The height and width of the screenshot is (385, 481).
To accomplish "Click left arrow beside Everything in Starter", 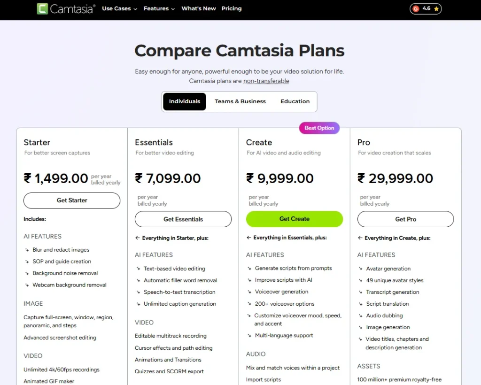I will [x=138, y=238].
